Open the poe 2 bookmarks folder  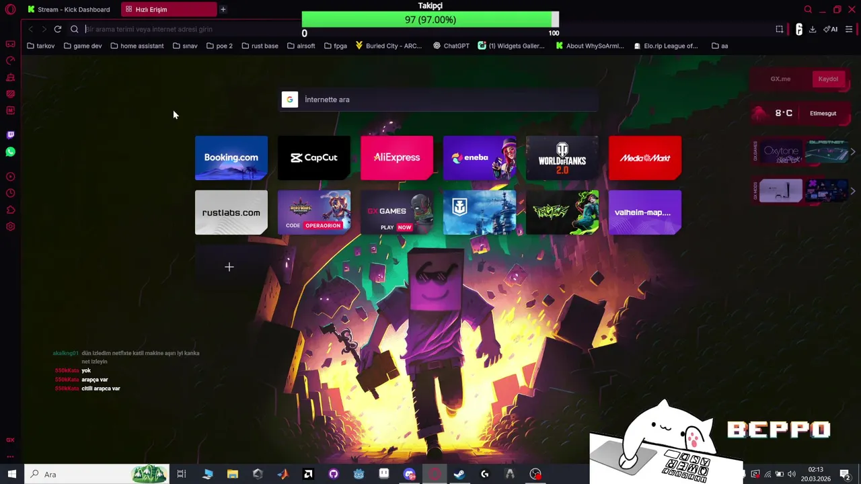pyautogui.click(x=219, y=46)
